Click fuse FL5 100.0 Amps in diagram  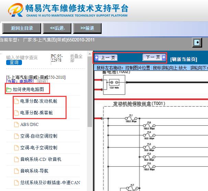coord(149,167)
